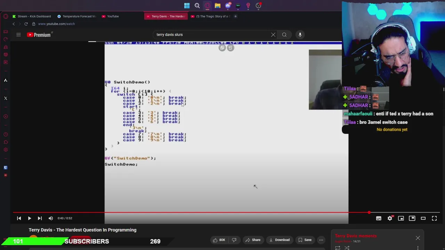
Task: Like the video (80K)
Action: 219,240
